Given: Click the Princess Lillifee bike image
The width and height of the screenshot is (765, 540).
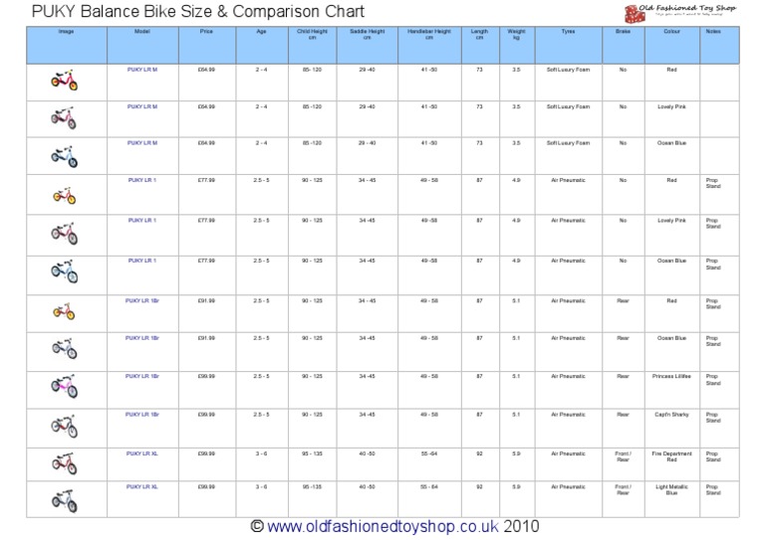Looking at the screenshot, I should point(65,386).
